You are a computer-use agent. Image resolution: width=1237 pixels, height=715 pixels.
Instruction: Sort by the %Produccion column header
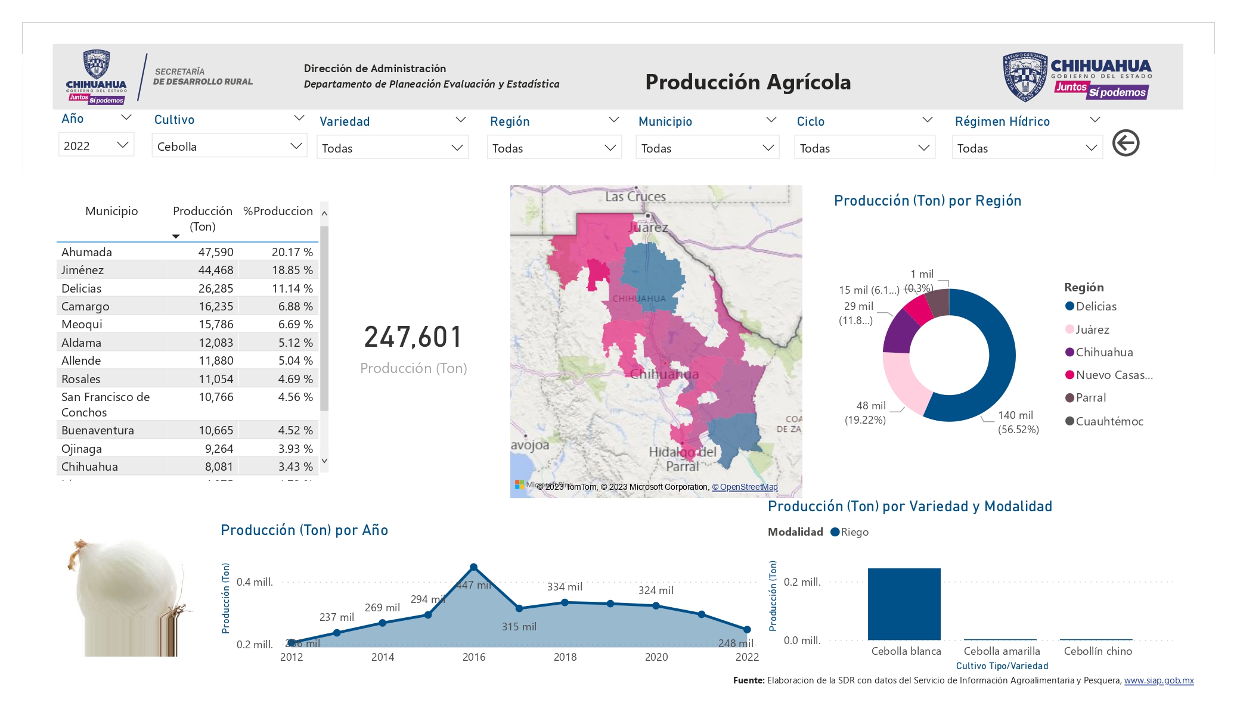click(278, 211)
